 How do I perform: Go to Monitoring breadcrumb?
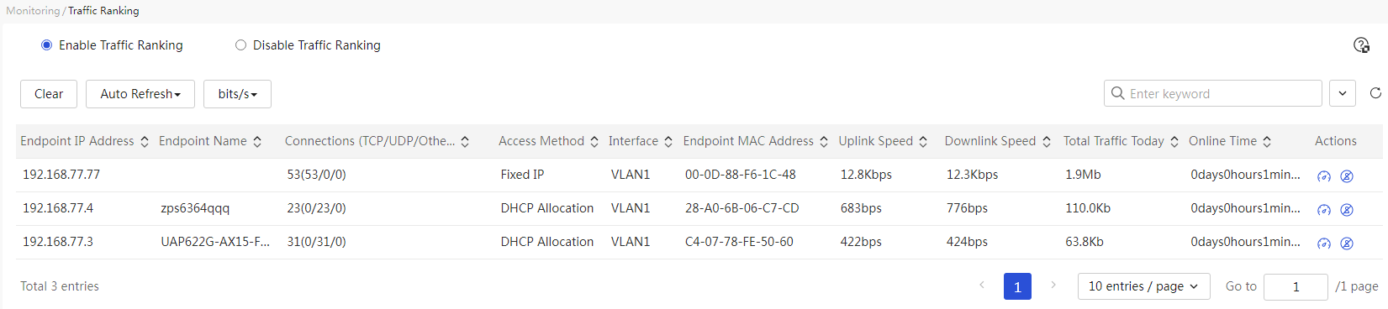click(x=33, y=11)
